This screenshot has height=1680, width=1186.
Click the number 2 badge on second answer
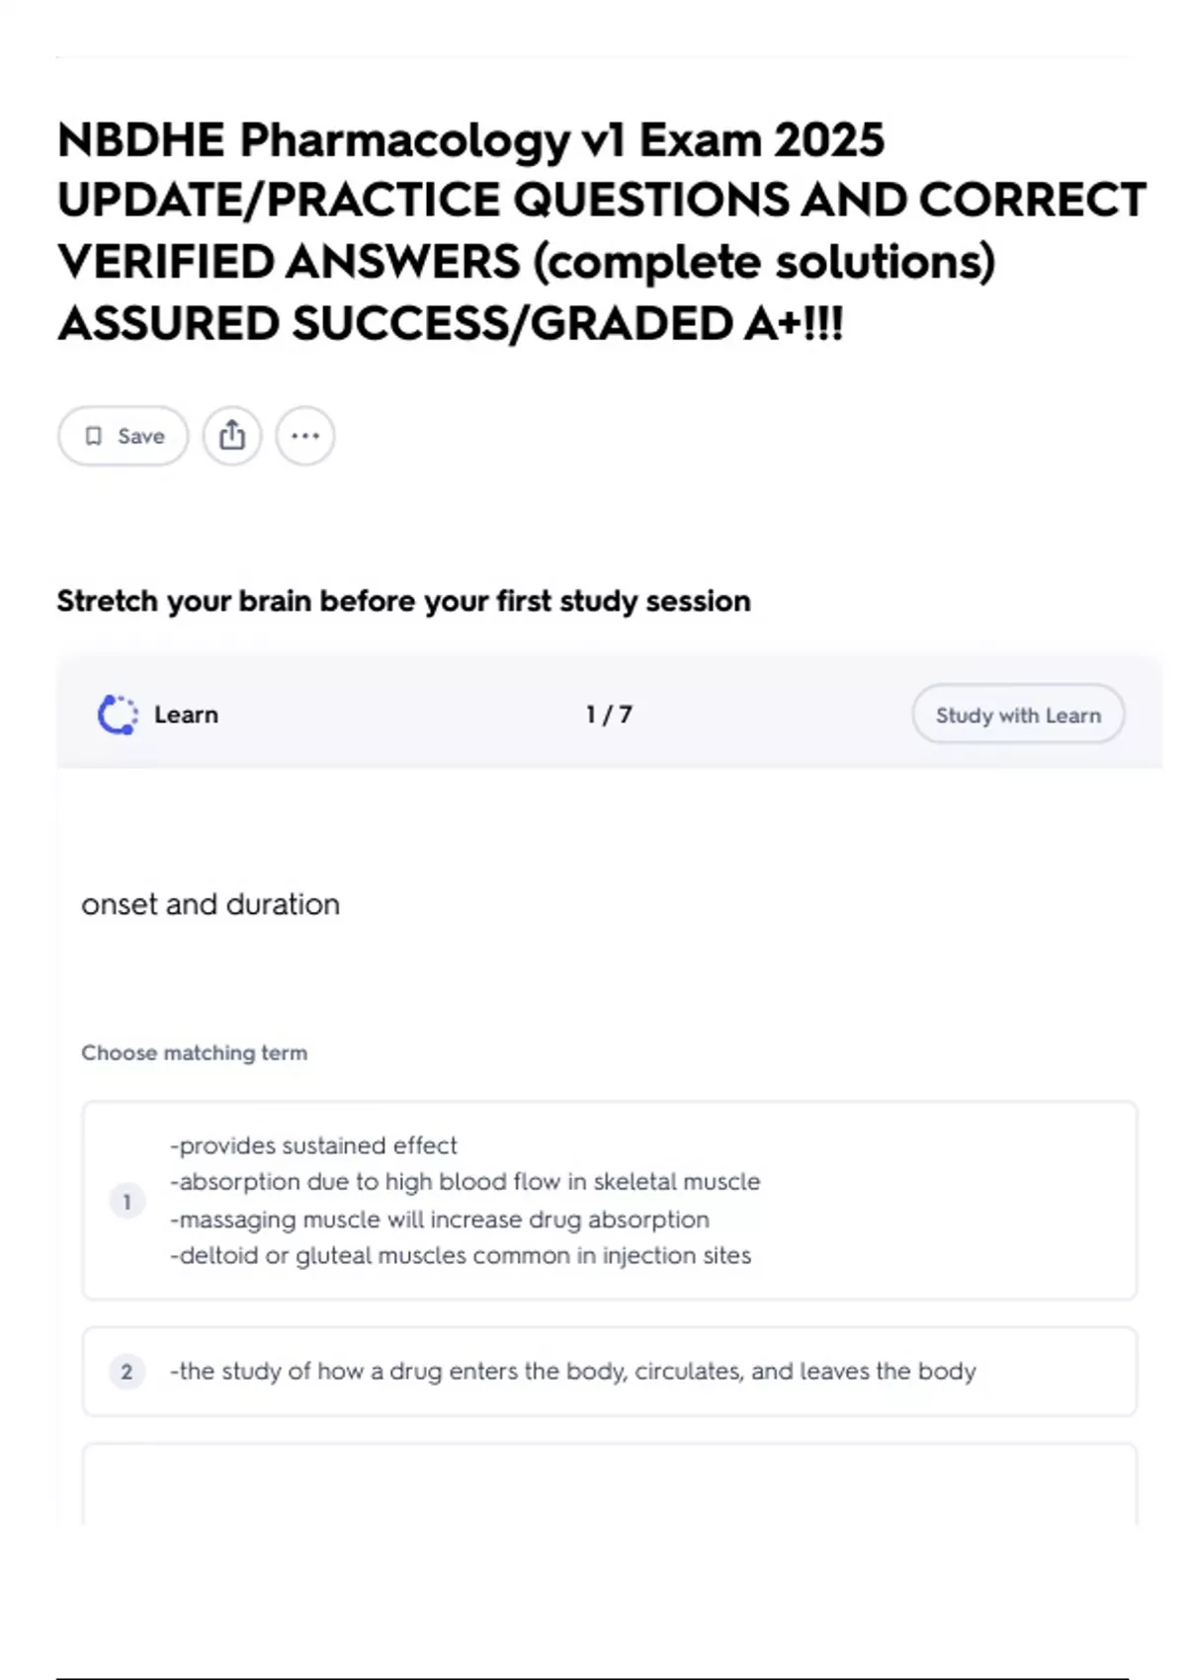tap(127, 1372)
